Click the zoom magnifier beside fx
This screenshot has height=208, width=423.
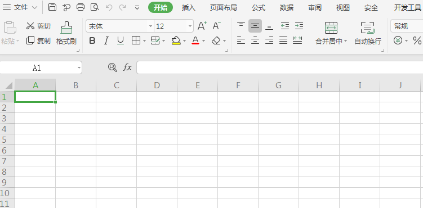(x=113, y=67)
